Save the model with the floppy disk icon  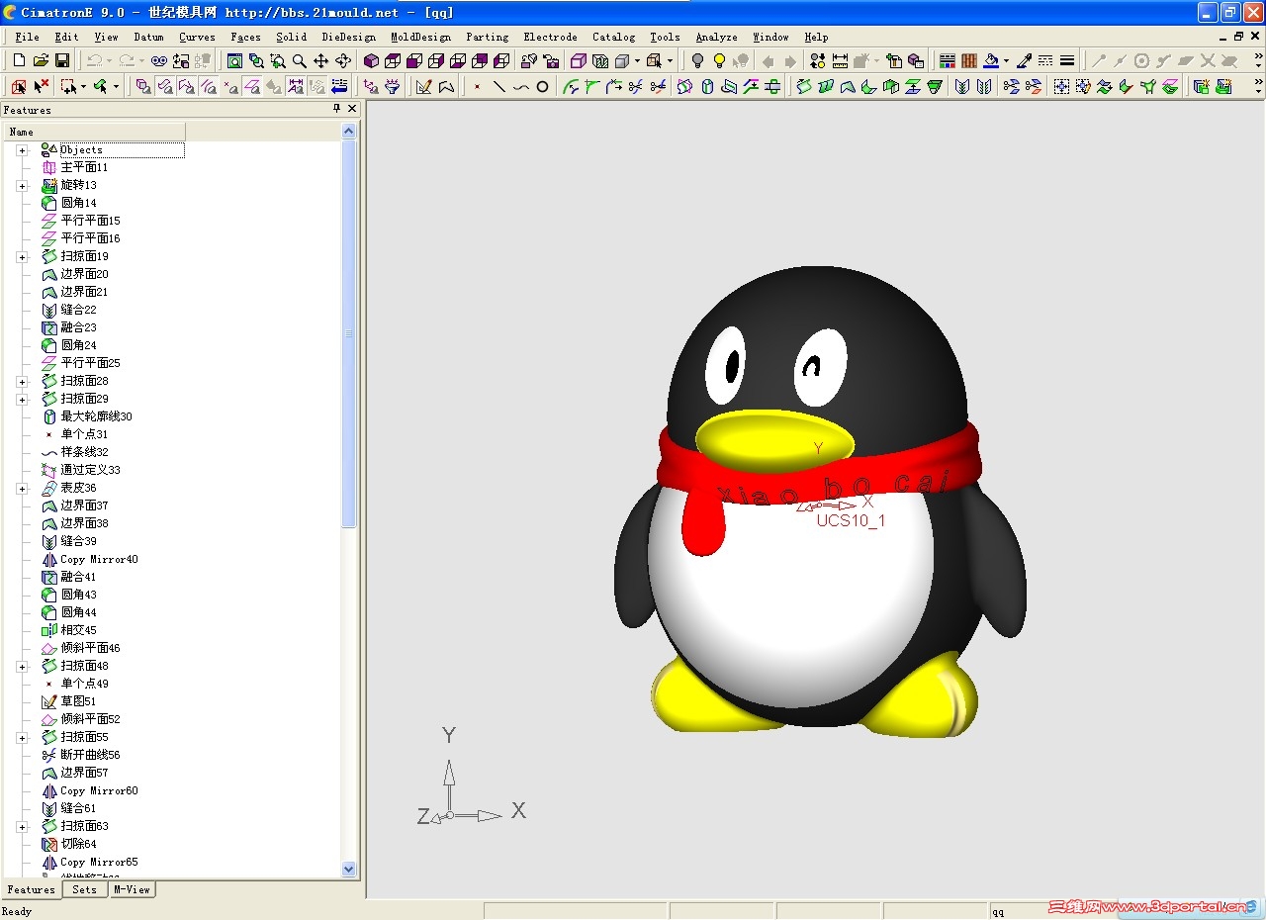click(62, 60)
